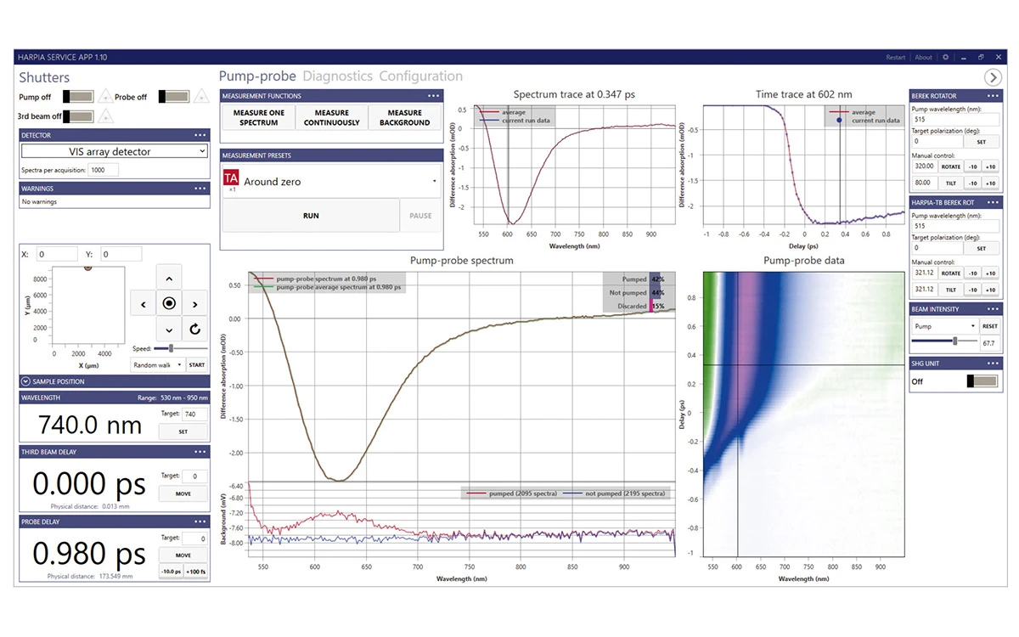1019x637 pixels.
Task: Click the Measure Background button
Action: click(x=404, y=117)
